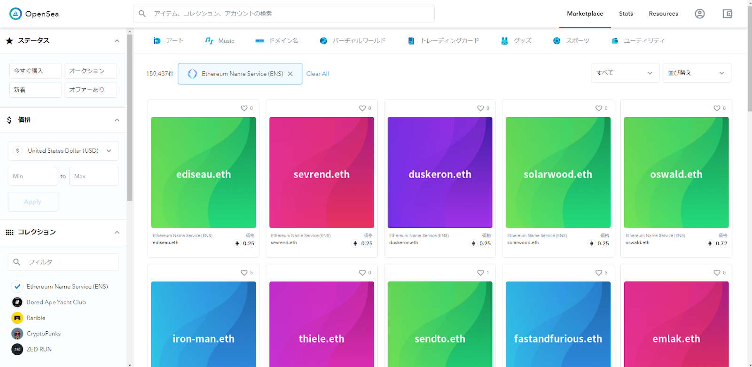Screen dimensions: 752x367
Task: Open the United States Dollar currency dropdown
Action: pos(63,151)
